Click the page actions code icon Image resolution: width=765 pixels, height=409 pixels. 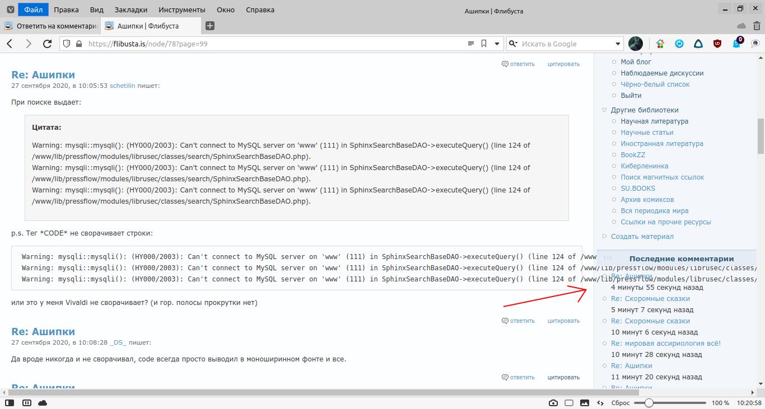600,403
